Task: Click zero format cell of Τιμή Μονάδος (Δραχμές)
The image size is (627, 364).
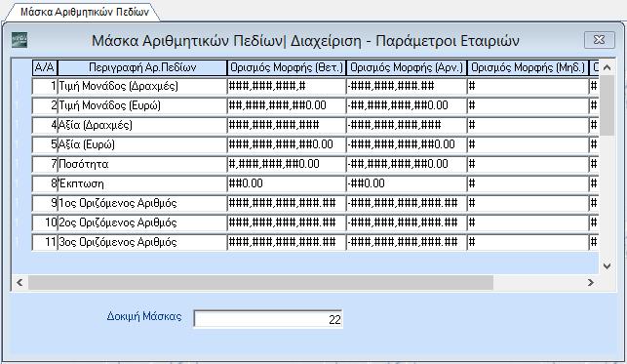Action: pos(528,86)
